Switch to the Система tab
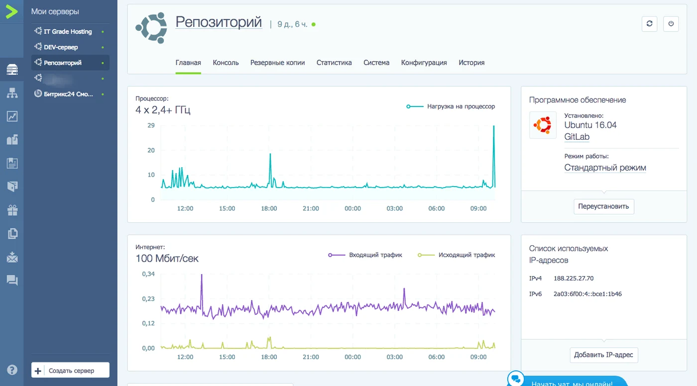The width and height of the screenshot is (697, 386). coord(376,63)
